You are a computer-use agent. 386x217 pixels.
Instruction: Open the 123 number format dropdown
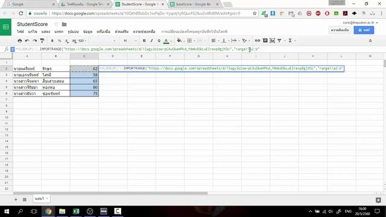82,40
